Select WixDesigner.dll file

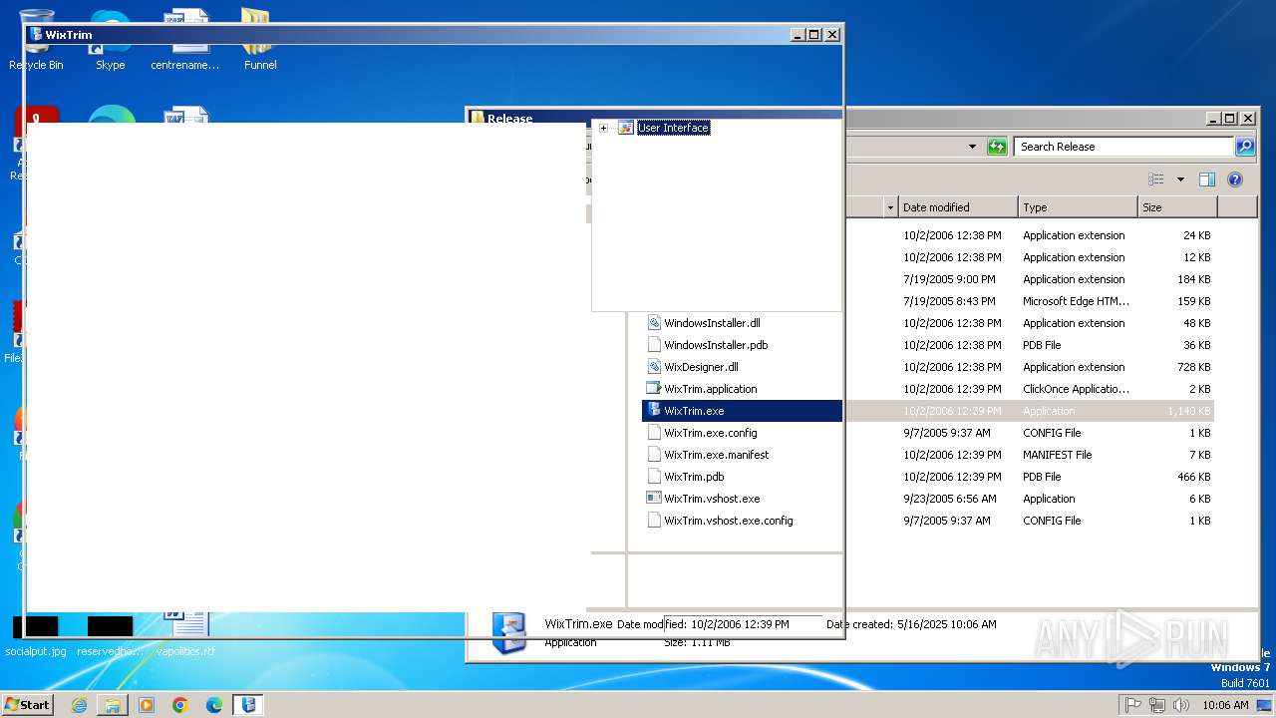click(701, 367)
